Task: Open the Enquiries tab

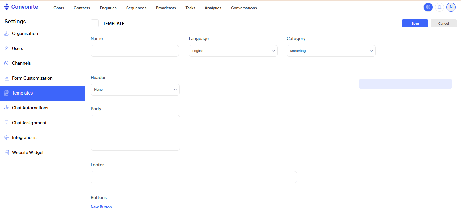Action: 108,8
